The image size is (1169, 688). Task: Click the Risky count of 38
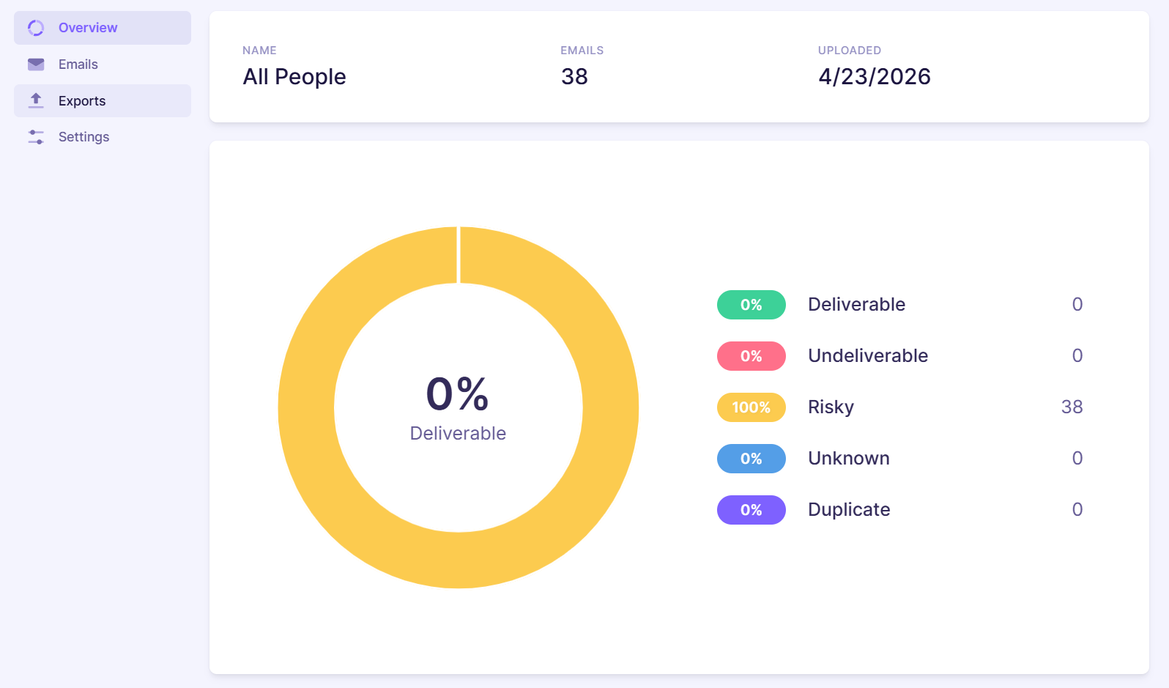[x=1072, y=407]
